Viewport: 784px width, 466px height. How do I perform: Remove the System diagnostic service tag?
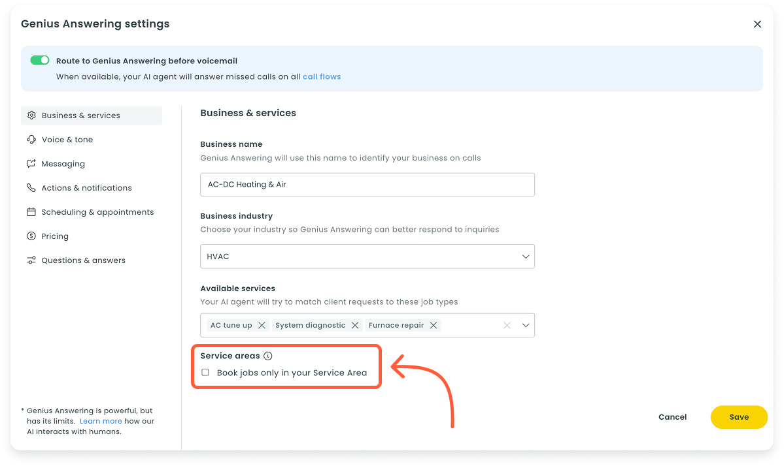pos(355,325)
